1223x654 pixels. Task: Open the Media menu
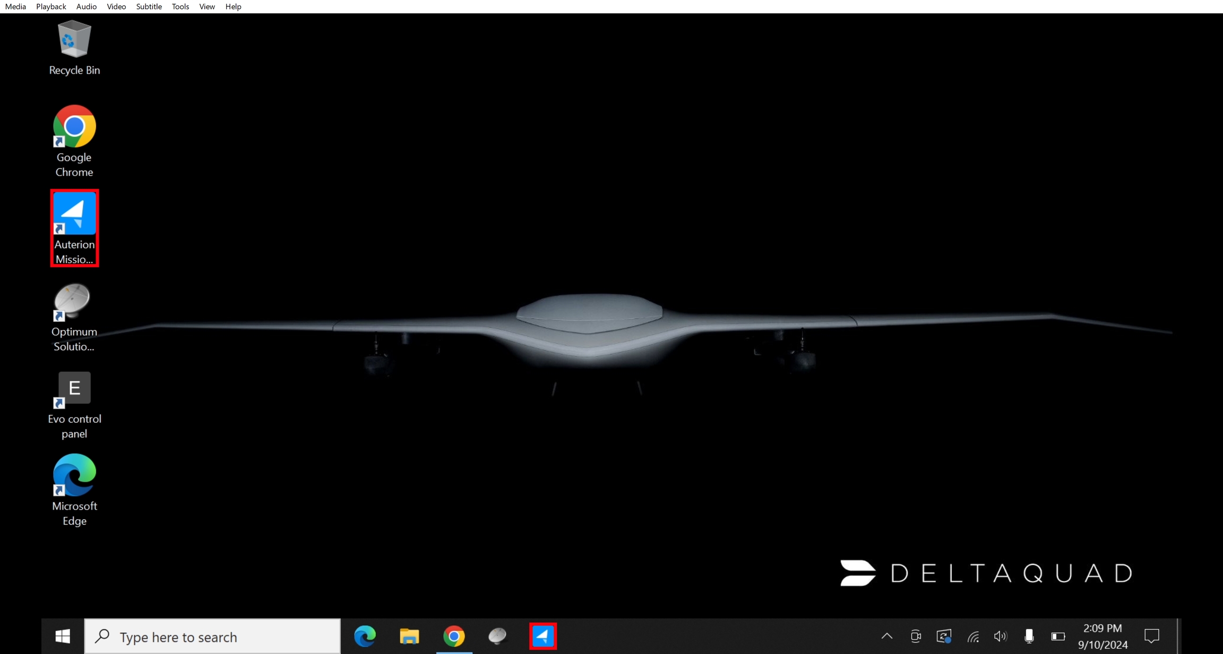click(15, 6)
